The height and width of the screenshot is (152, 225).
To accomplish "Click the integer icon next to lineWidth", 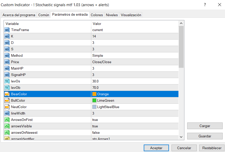I will click(7, 113).
